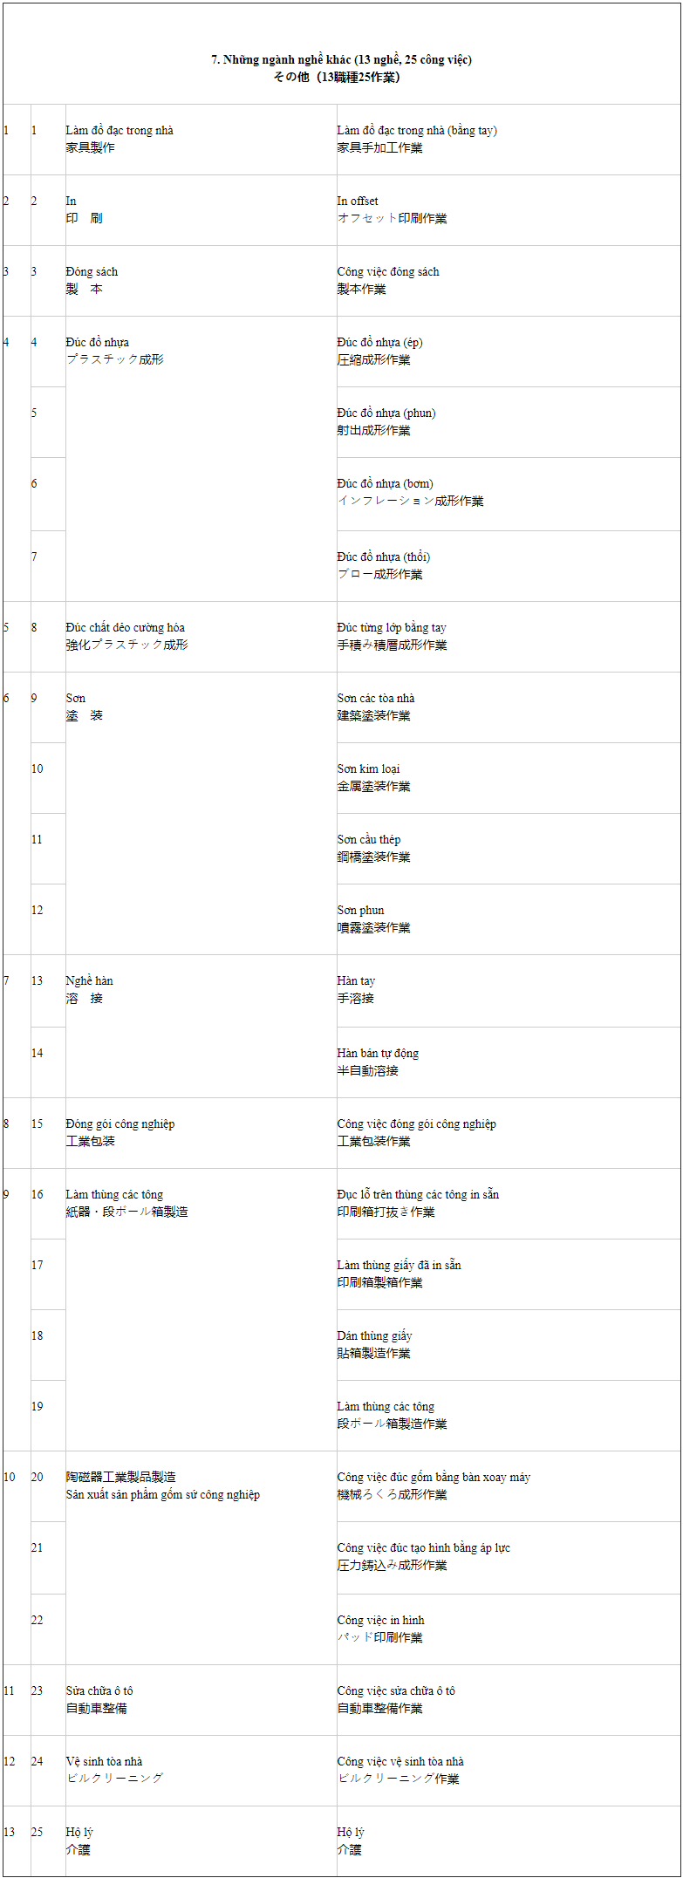The width and height of the screenshot is (683, 1878).
Task: Click 'Công việc vệ sinh tòa nhà' entry
Action: pos(400,1761)
